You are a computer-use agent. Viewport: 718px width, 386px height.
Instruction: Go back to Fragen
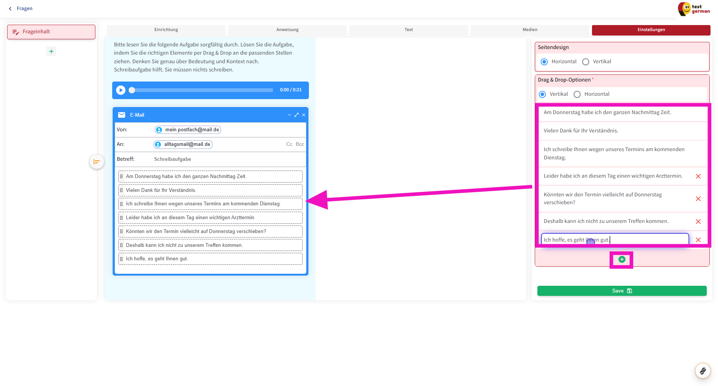point(21,9)
